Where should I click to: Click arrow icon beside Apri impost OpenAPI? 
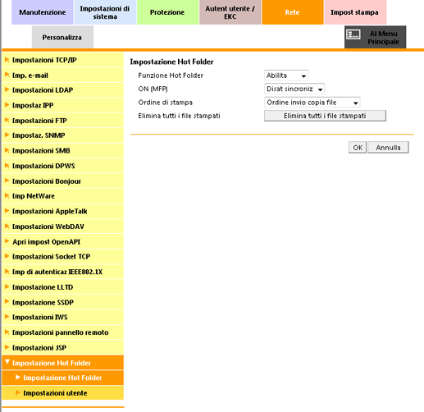click(x=7, y=241)
